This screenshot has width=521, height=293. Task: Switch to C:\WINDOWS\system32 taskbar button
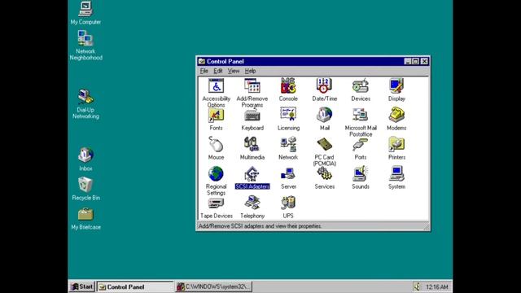click(213, 286)
